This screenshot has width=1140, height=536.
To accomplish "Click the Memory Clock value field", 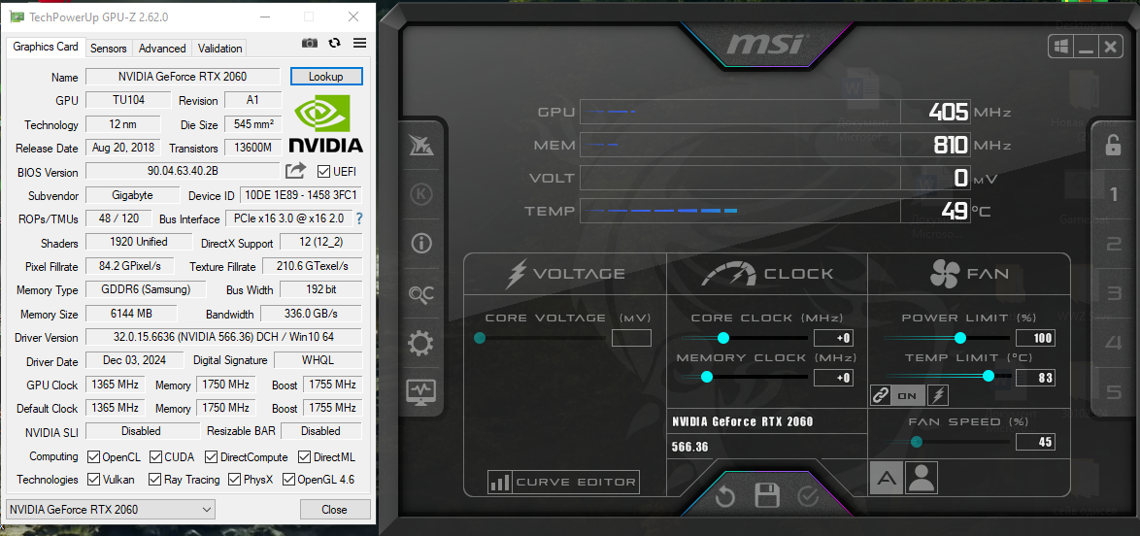I will pos(833,378).
